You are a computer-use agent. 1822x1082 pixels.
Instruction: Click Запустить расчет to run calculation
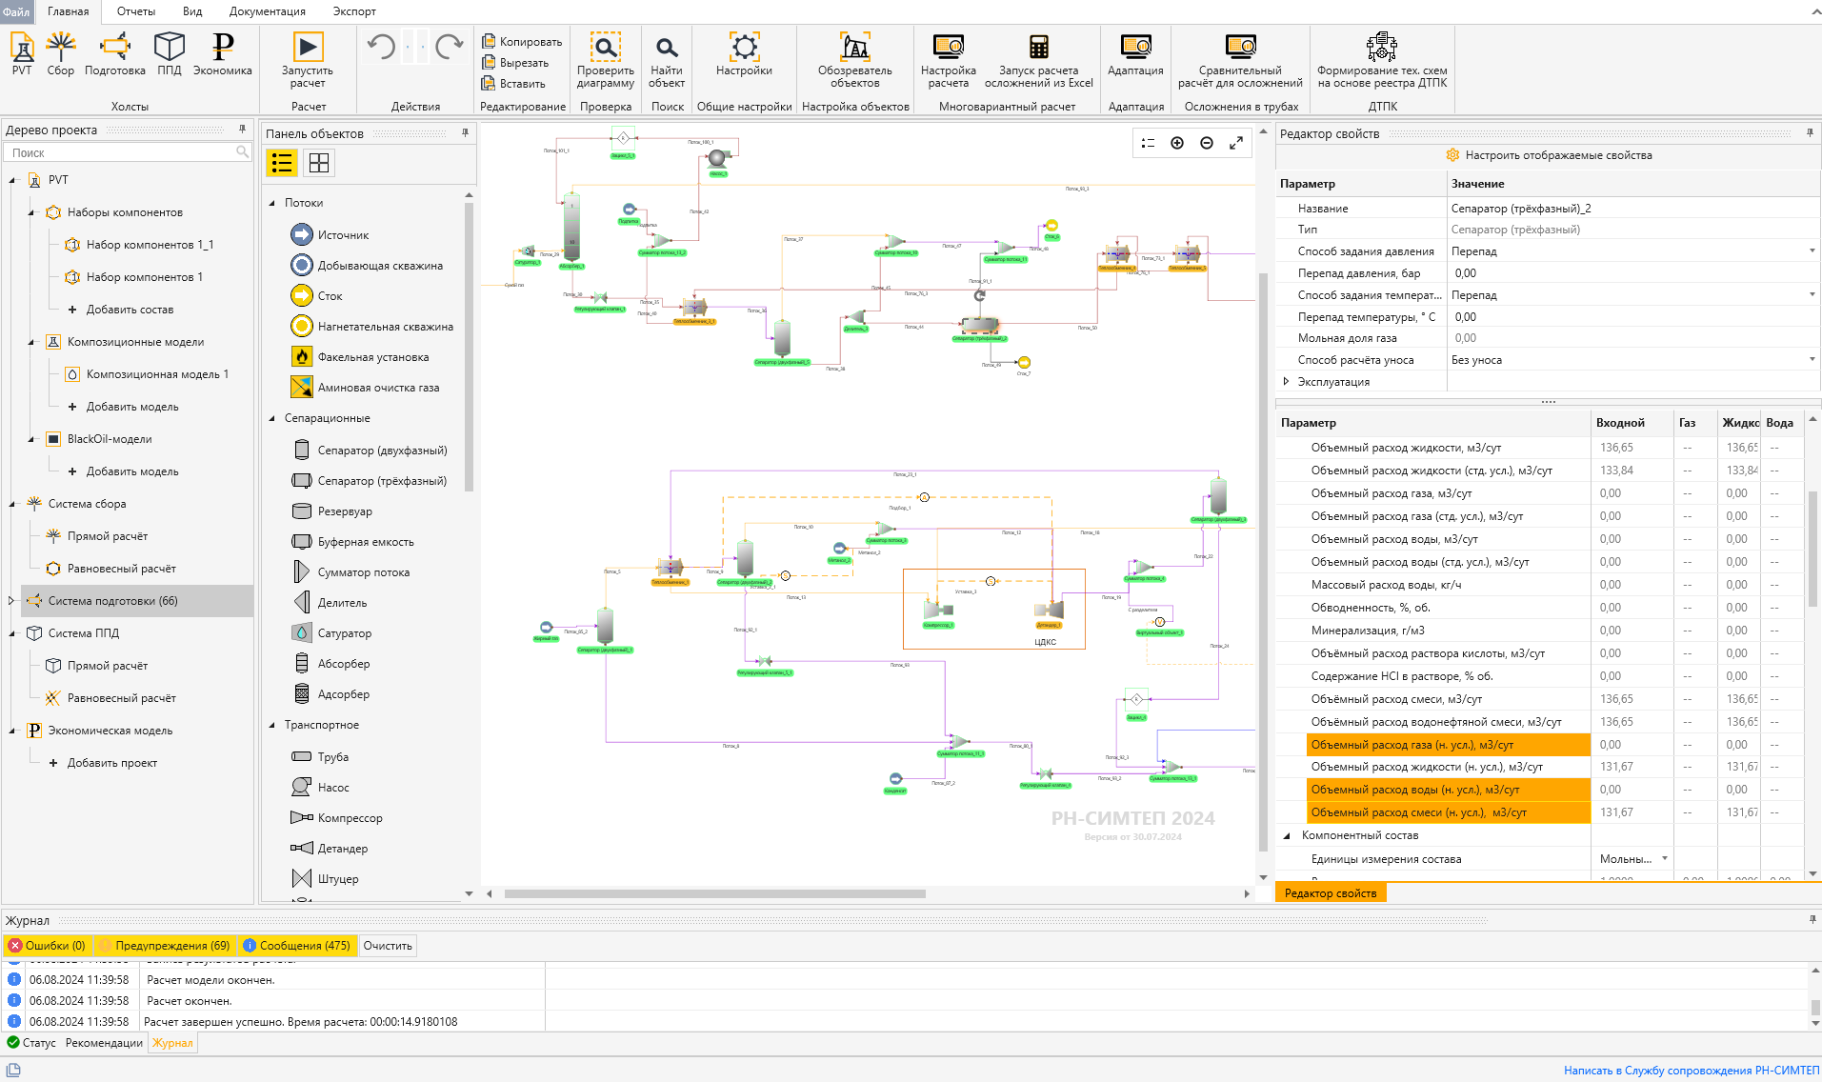coord(308,60)
